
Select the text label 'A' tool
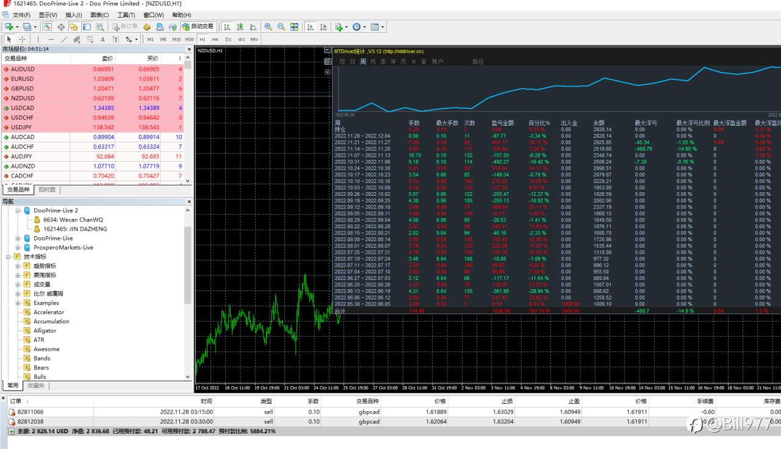[x=103, y=39]
